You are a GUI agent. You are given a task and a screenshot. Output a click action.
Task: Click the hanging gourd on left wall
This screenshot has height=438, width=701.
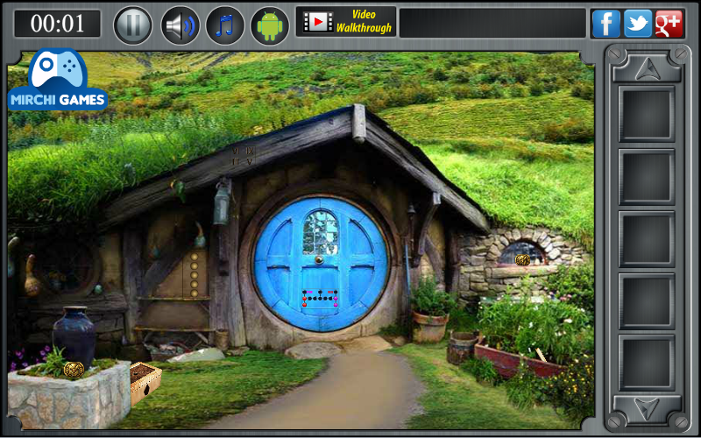pyautogui.click(x=32, y=275)
